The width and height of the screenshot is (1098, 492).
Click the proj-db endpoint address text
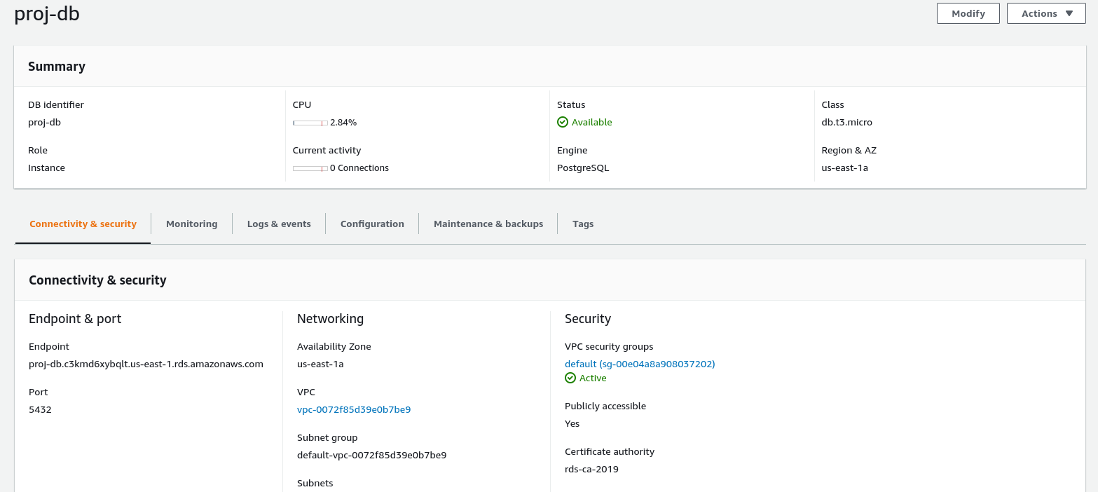[146, 364]
